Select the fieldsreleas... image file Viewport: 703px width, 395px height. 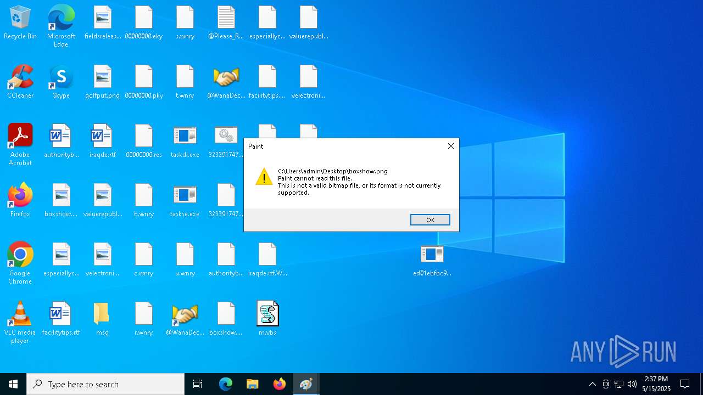[x=103, y=23]
